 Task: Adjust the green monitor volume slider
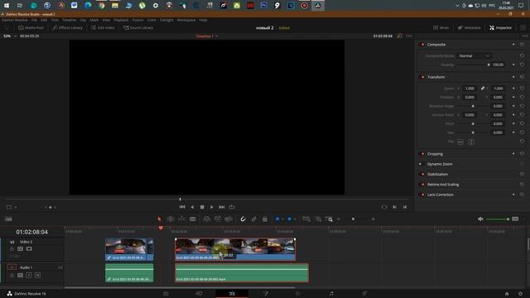point(497,219)
